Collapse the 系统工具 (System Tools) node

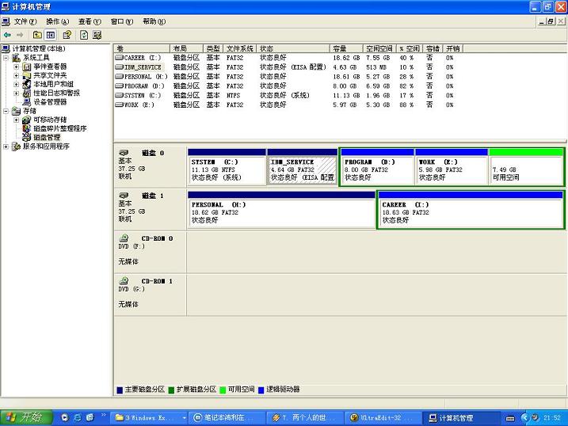[x=6, y=58]
